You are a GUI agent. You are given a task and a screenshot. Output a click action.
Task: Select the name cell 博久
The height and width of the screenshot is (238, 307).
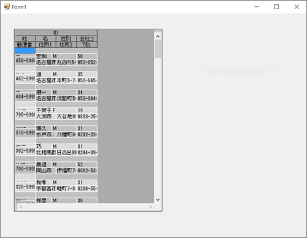coord(44,128)
